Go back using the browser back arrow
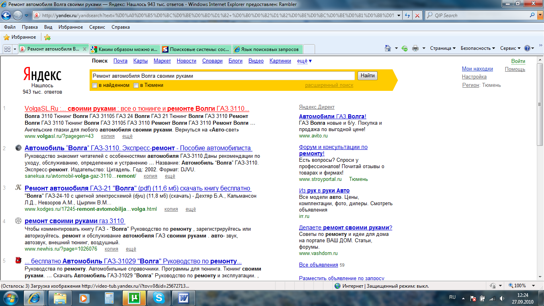The width and height of the screenshot is (544, 306). (x=6, y=15)
